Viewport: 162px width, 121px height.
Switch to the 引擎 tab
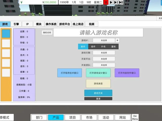(16, 24)
